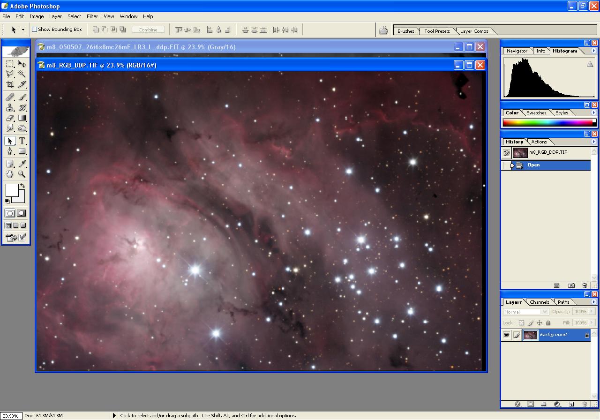Open the Filter menu
The width and height of the screenshot is (600, 420).
coord(92,16)
